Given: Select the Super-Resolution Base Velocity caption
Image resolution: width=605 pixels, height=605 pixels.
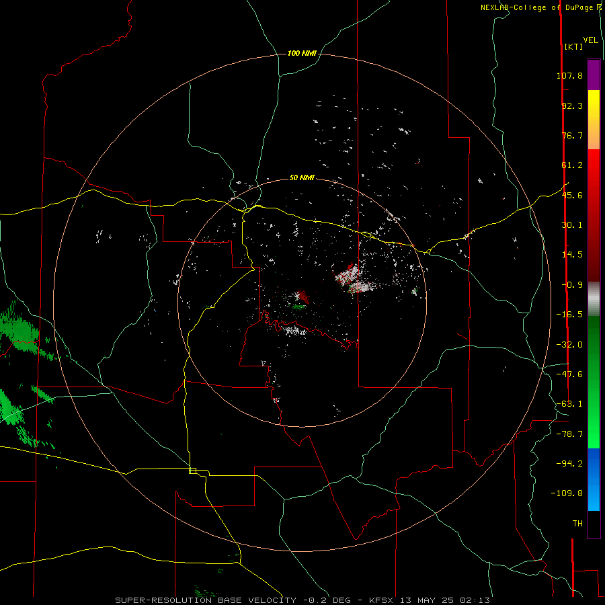Looking at the screenshot, I should coord(303,600).
